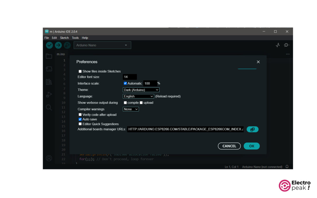This screenshot has width=317, height=198.
Task: Click the Upload arrow button
Action: (x=58, y=45)
